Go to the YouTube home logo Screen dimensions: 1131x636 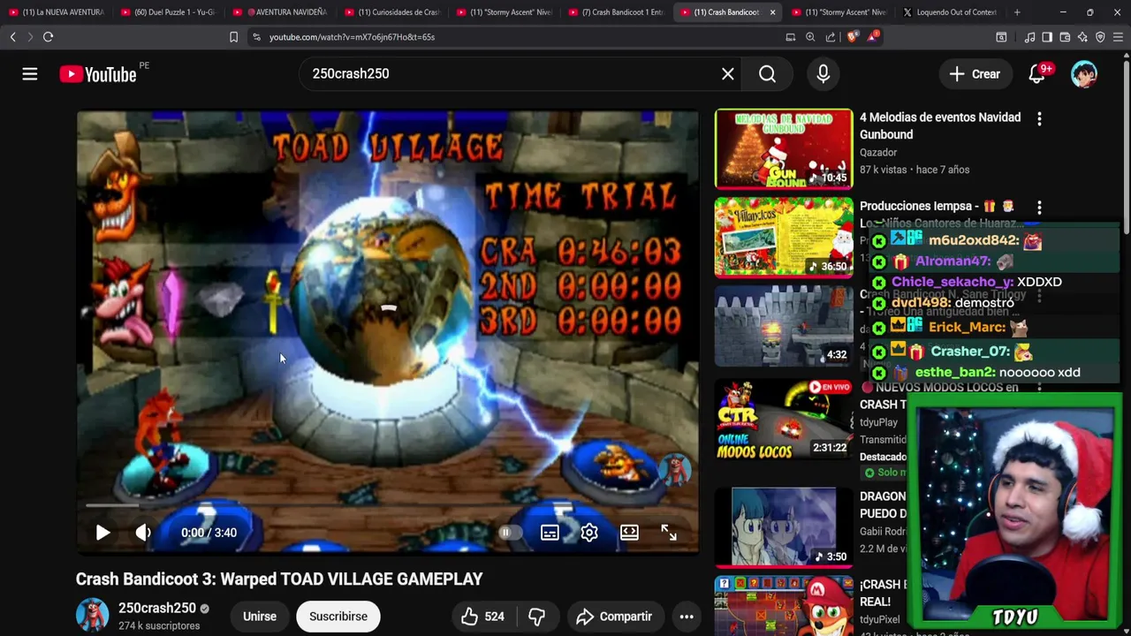click(98, 74)
